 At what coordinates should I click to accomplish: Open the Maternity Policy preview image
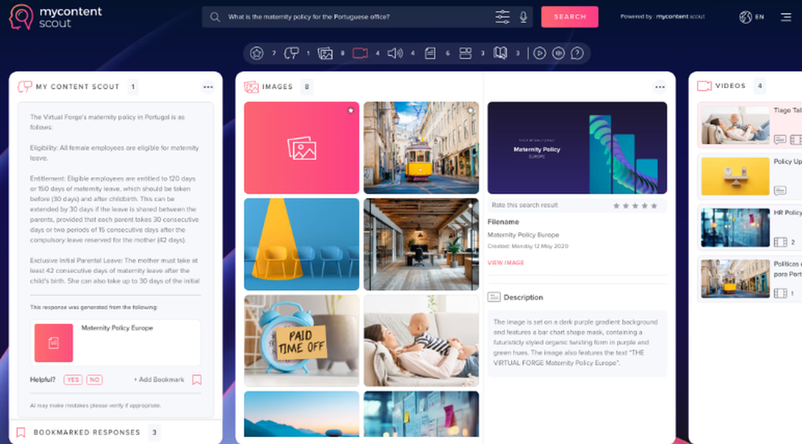(577, 147)
